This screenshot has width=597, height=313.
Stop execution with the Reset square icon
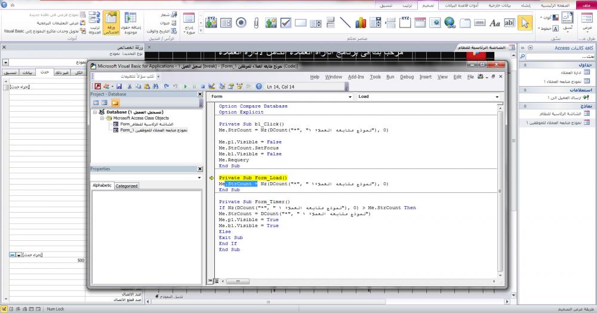[x=203, y=87]
